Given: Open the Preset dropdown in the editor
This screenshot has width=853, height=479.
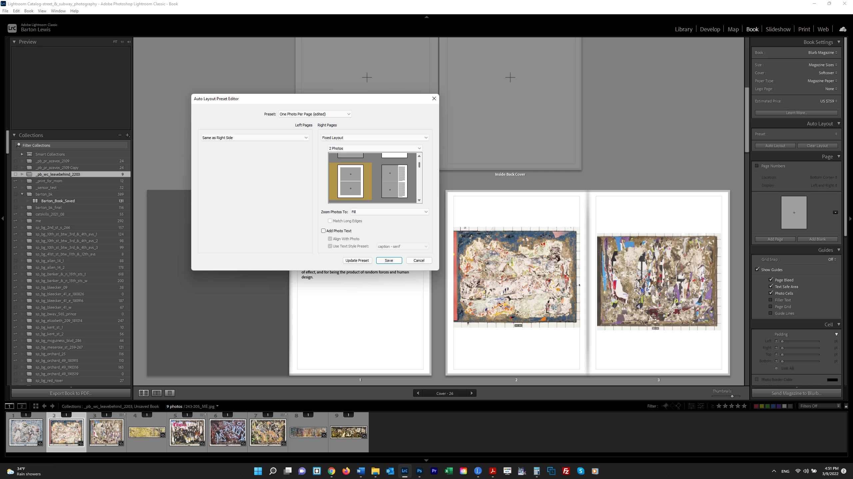Looking at the screenshot, I should click(x=315, y=114).
